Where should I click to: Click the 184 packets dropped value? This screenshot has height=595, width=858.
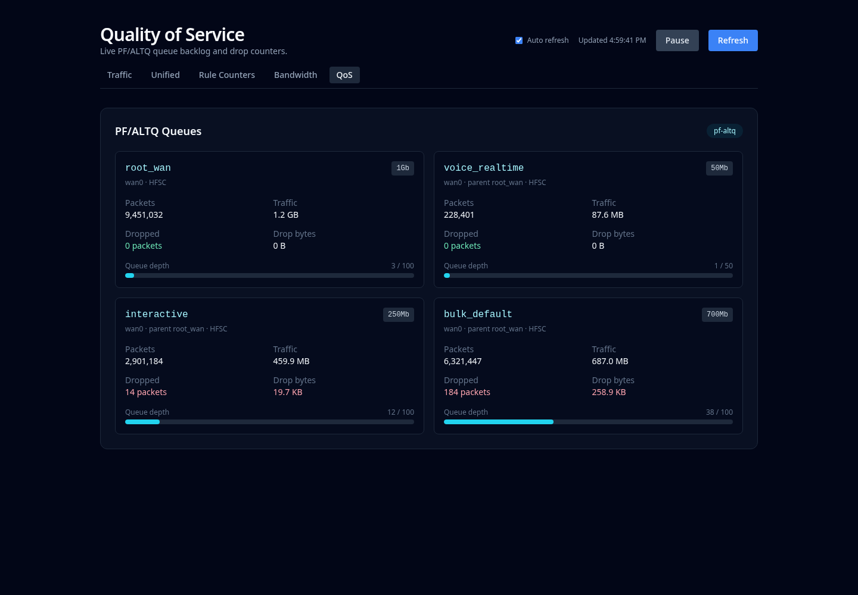click(x=467, y=392)
